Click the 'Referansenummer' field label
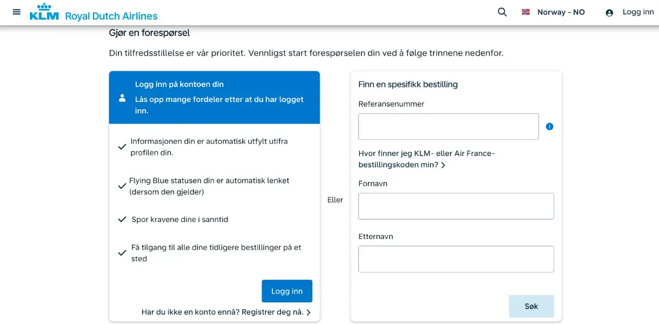The image size is (659, 324). point(391,104)
